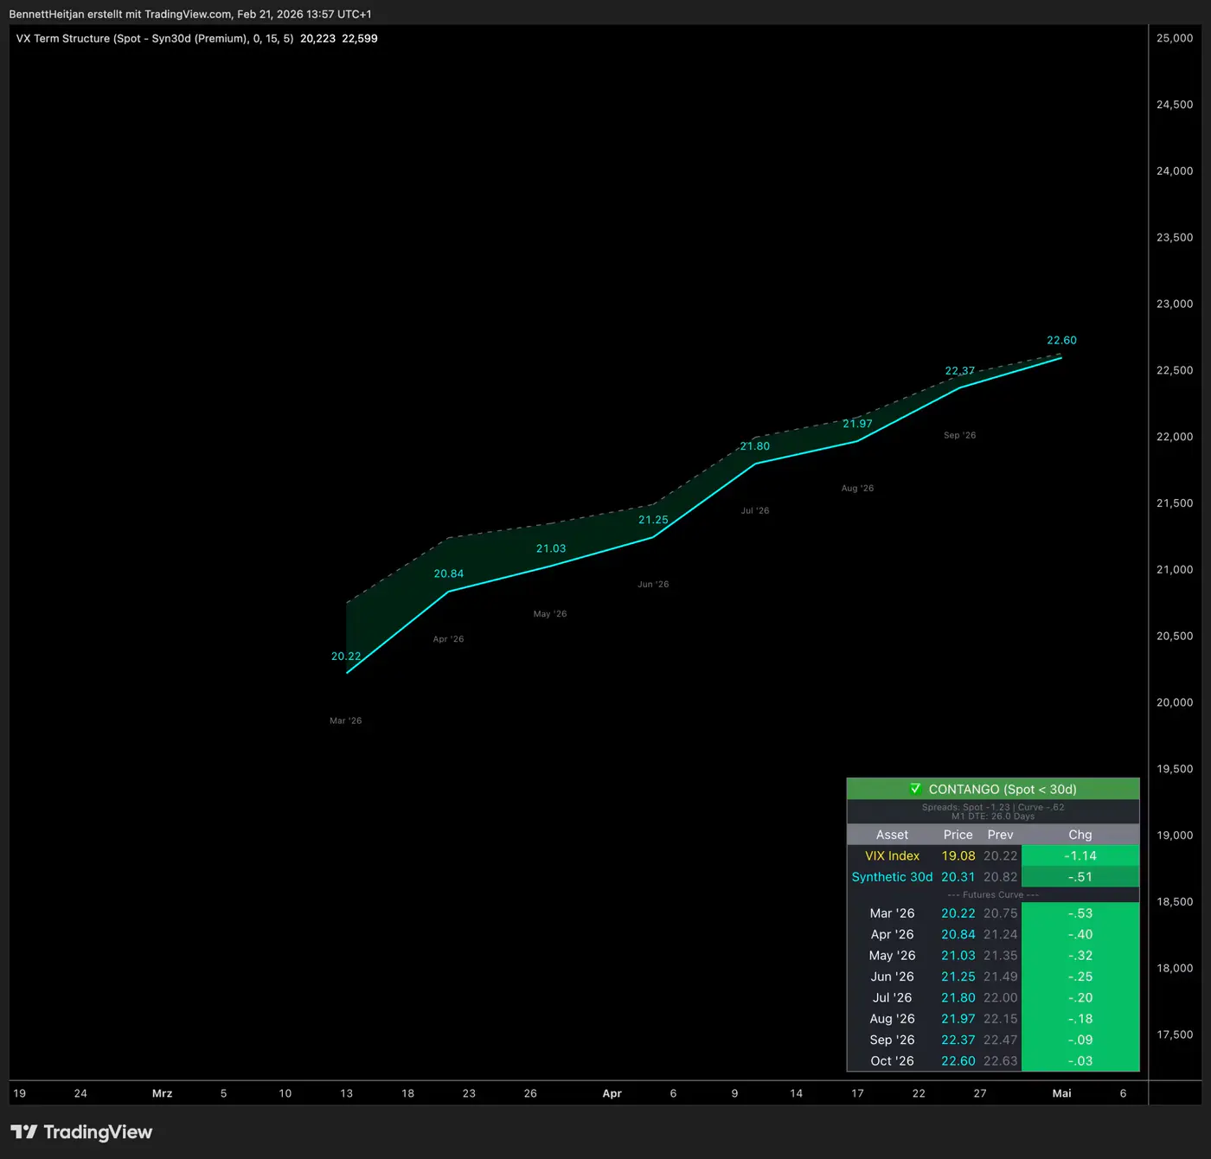
Task: Click "Mrz" on the time axis
Action: (162, 1093)
